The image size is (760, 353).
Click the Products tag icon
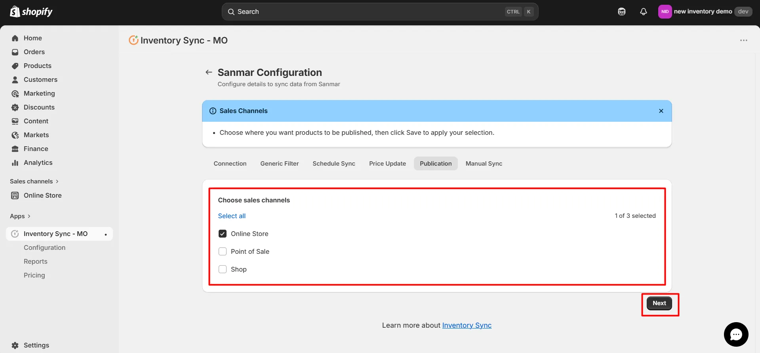click(15, 66)
